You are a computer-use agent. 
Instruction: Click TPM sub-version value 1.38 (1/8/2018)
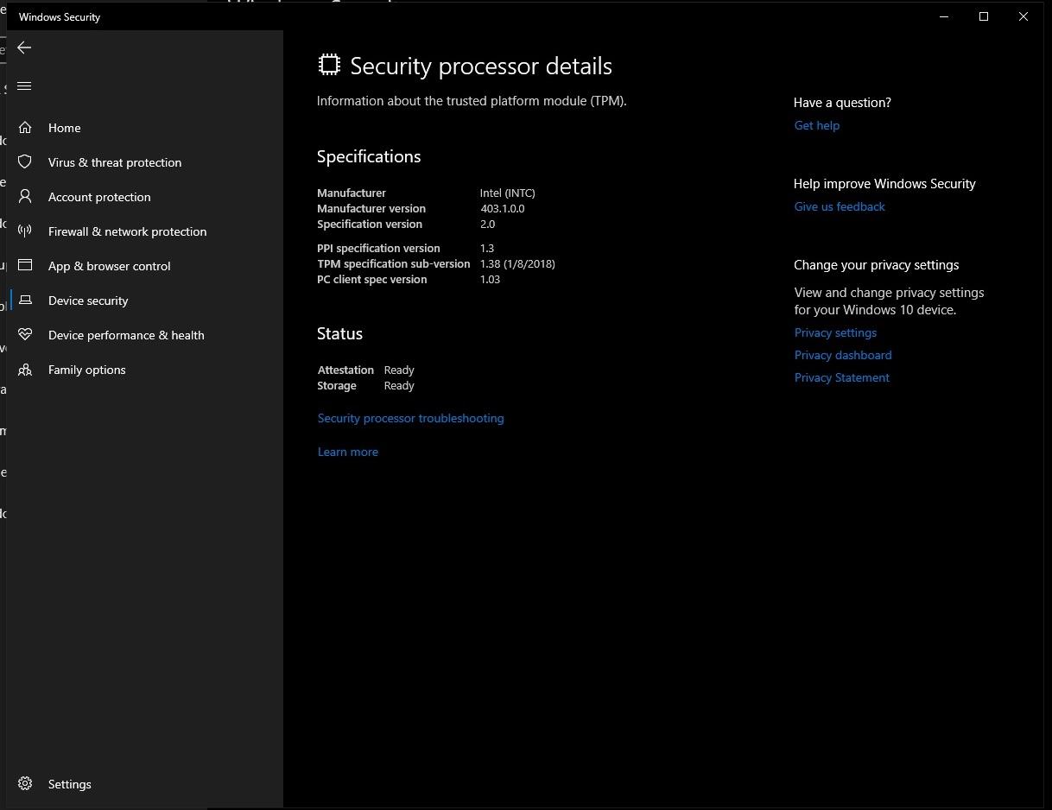(517, 263)
